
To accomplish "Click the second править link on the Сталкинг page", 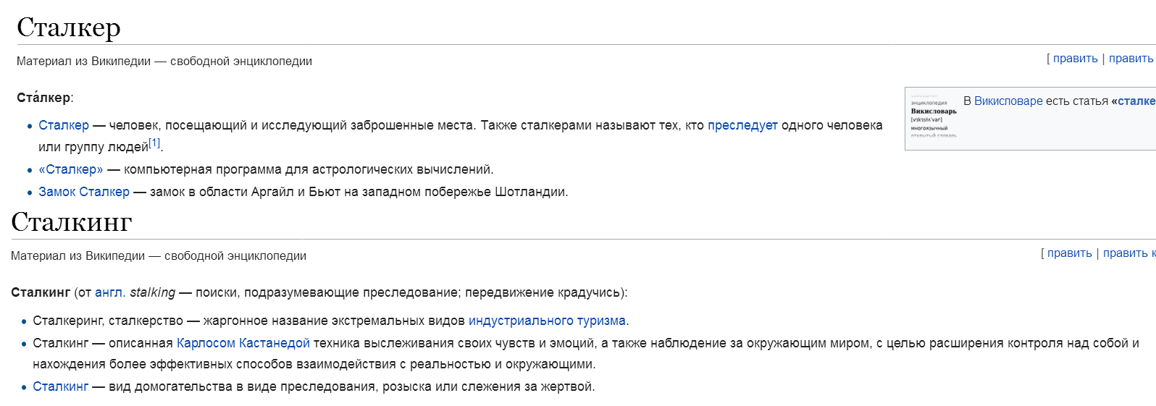I will pyautogui.click(x=1125, y=253).
